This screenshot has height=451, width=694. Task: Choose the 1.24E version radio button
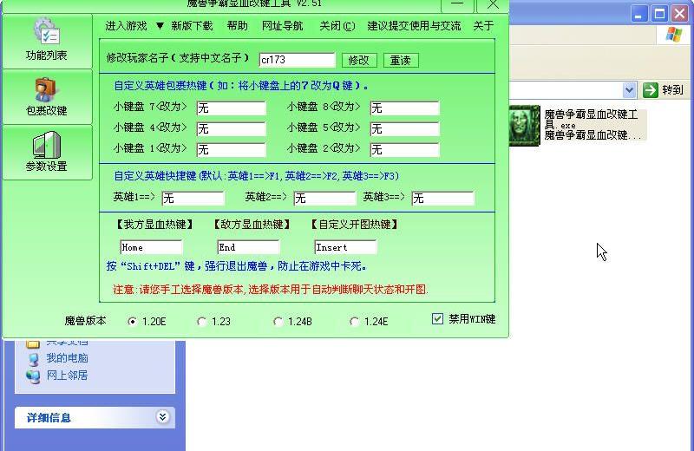[x=354, y=322]
